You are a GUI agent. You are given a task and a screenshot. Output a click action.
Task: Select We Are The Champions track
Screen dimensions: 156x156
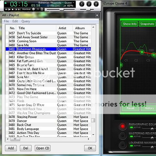(48, 113)
